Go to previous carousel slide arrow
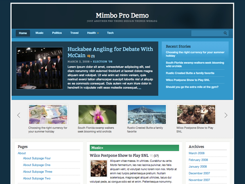Screen dimensions: 245x184 [x=19, y=115]
